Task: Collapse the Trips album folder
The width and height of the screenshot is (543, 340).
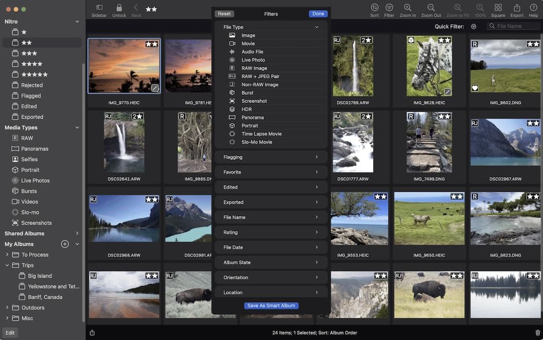Action: (7, 265)
